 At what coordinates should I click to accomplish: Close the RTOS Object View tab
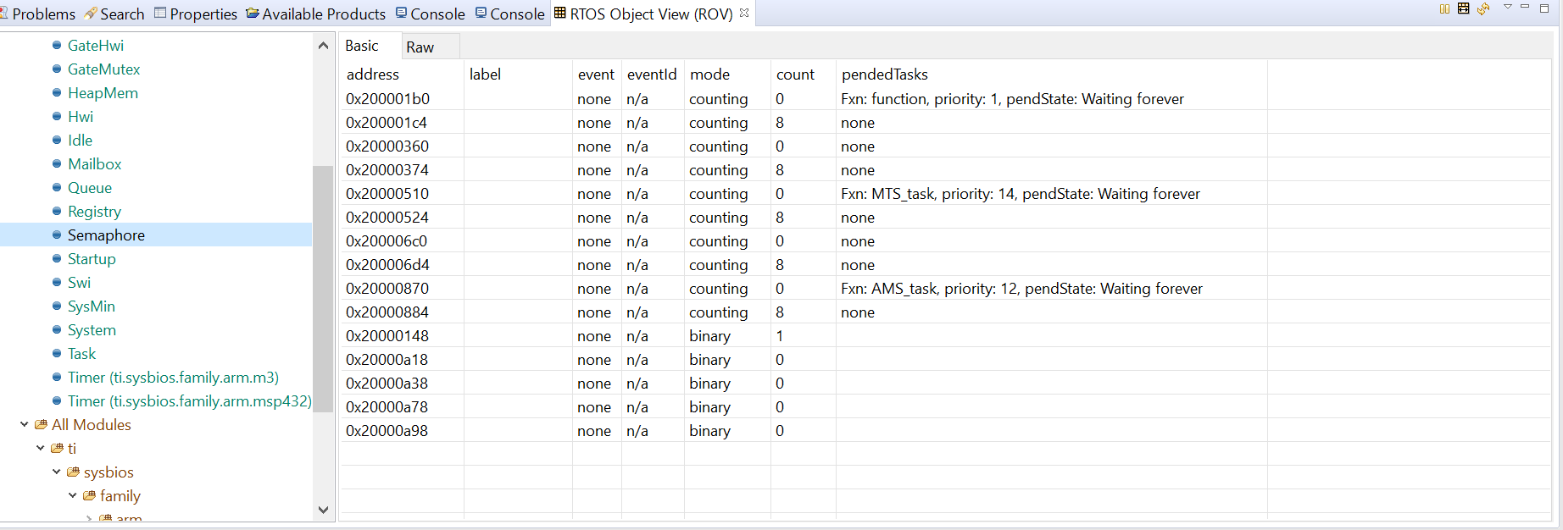click(744, 13)
